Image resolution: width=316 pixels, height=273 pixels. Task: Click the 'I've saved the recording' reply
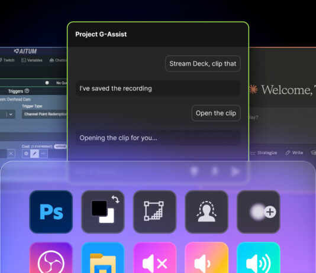158,88
